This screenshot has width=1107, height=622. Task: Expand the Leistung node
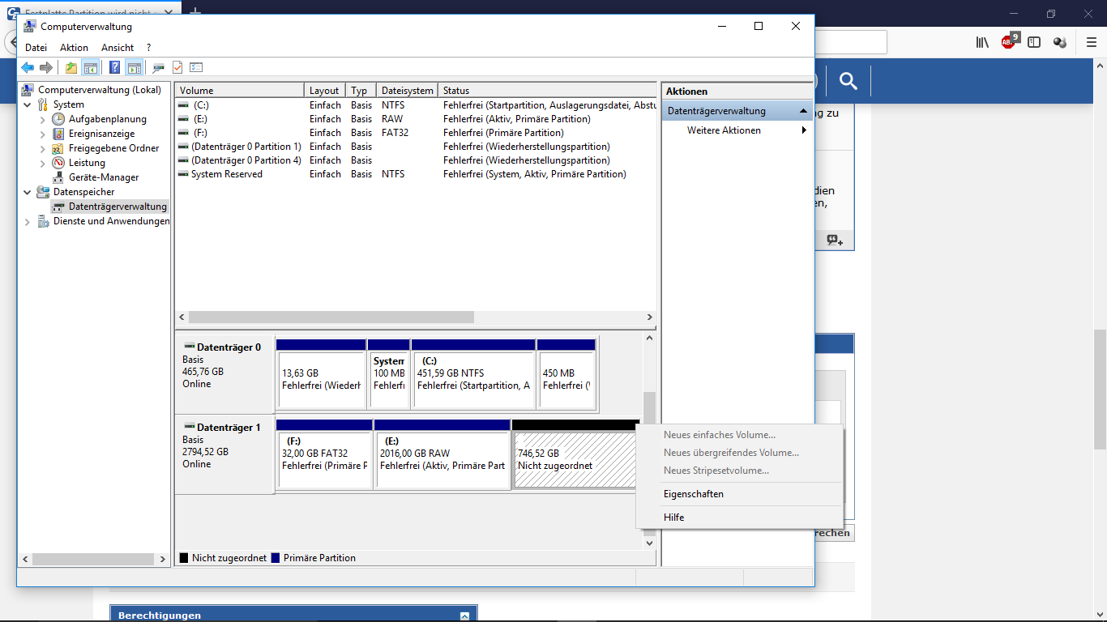coord(43,163)
